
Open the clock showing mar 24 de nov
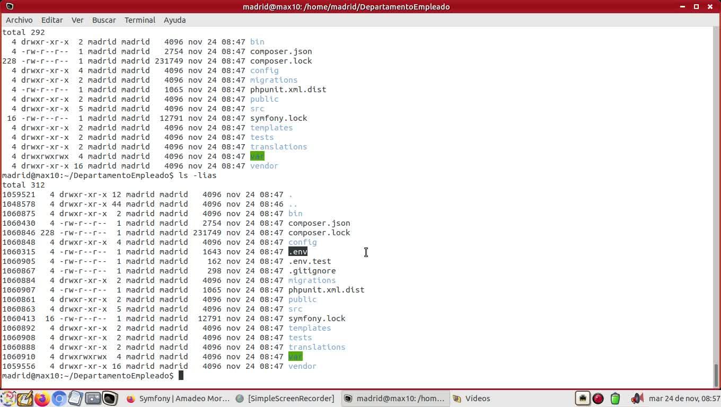[x=684, y=399]
